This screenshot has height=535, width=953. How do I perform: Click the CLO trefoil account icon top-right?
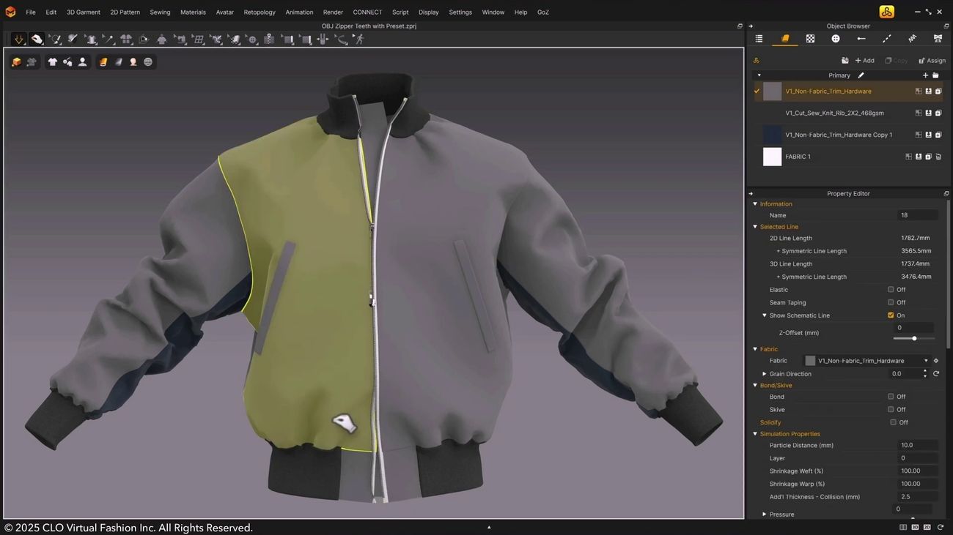[886, 12]
